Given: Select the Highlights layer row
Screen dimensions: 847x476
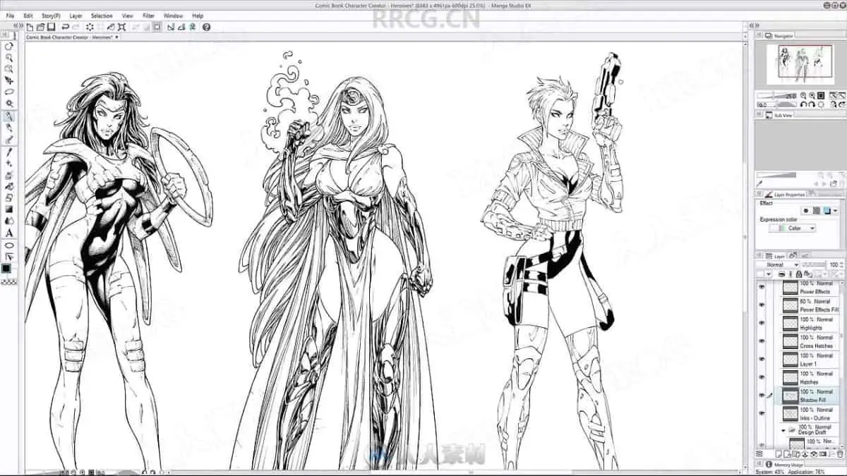Looking at the screenshot, I should click(x=809, y=324).
